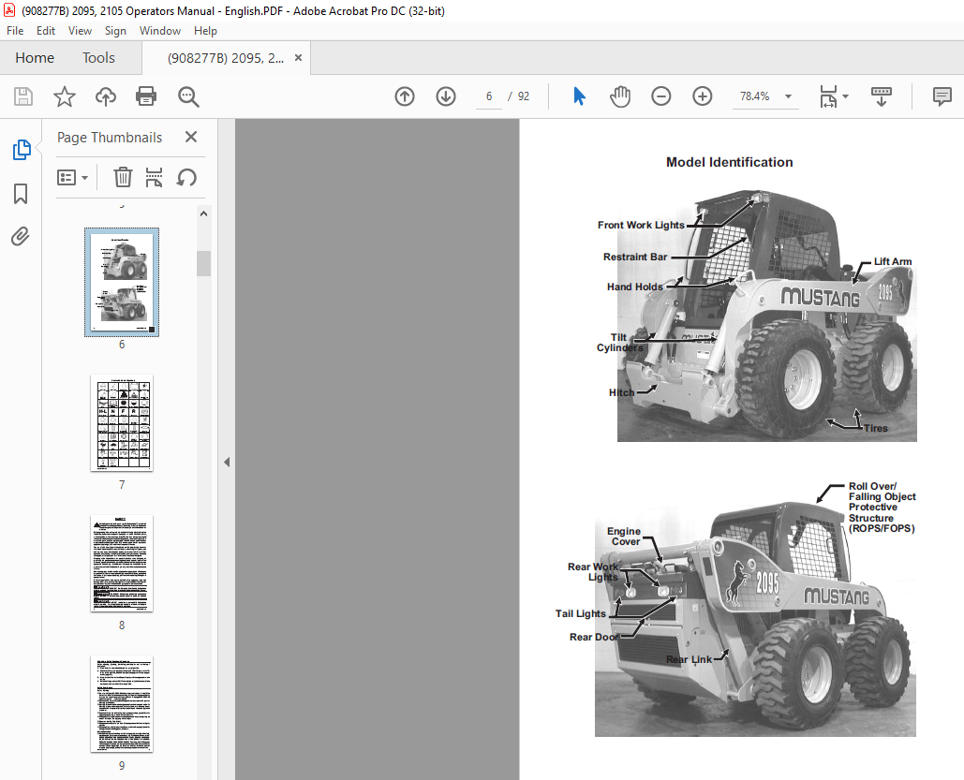Viewport: 964px width, 780px height.
Task: Select page 8 thumbnail
Action: point(122,563)
